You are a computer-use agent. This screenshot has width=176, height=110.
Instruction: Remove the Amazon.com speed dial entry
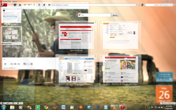point(95,56)
